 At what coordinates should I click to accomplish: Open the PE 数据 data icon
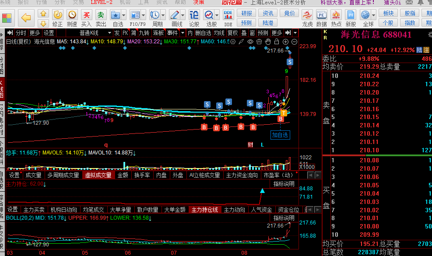(x=322, y=15)
